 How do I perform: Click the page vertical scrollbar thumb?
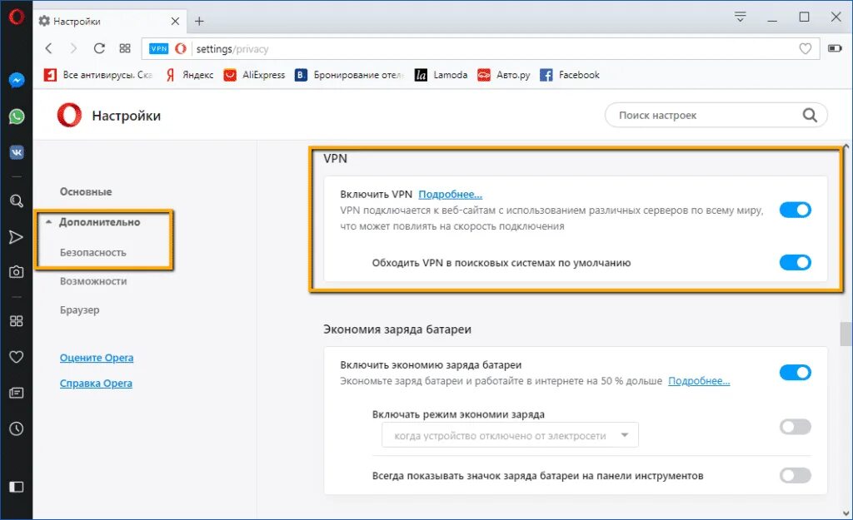846,334
